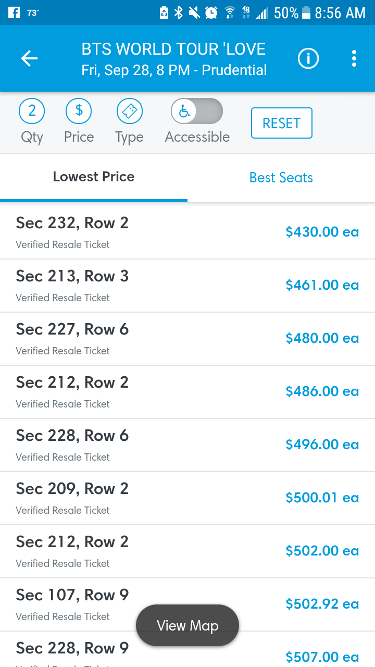Tap the alarm clock status icon
The width and height of the screenshot is (375, 667).
click(211, 13)
